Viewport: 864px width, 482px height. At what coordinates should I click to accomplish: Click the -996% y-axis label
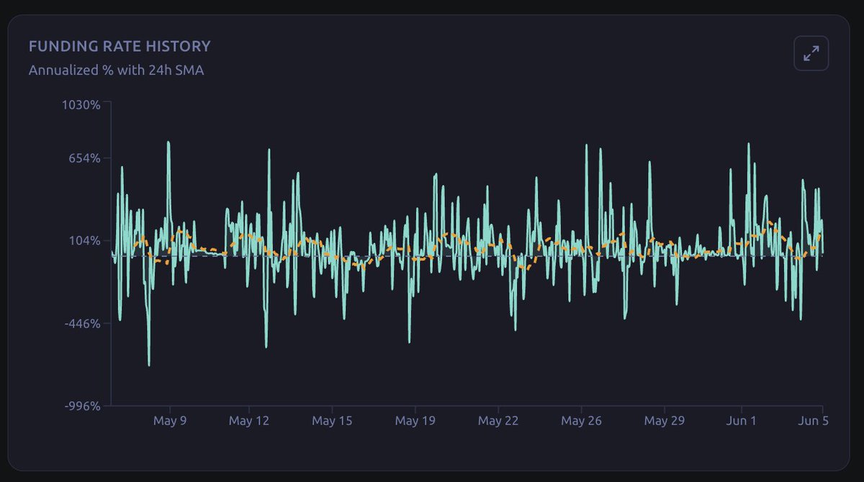tap(82, 406)
